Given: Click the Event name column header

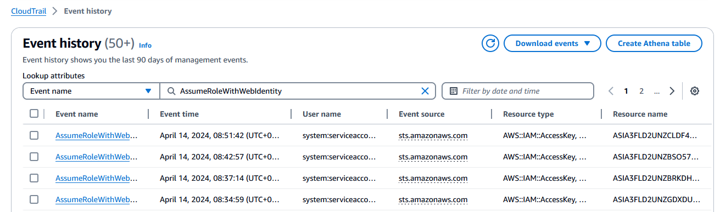Looking at the screenshot, I should coord(77,114).
